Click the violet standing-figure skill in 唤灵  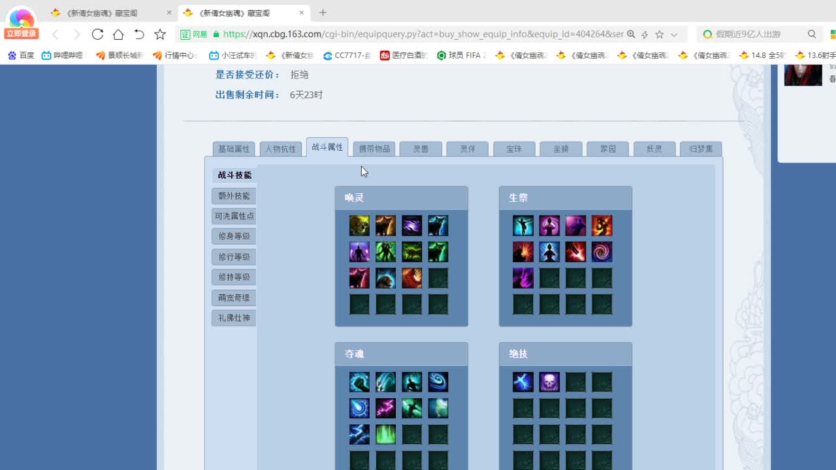tap(359, 252)
